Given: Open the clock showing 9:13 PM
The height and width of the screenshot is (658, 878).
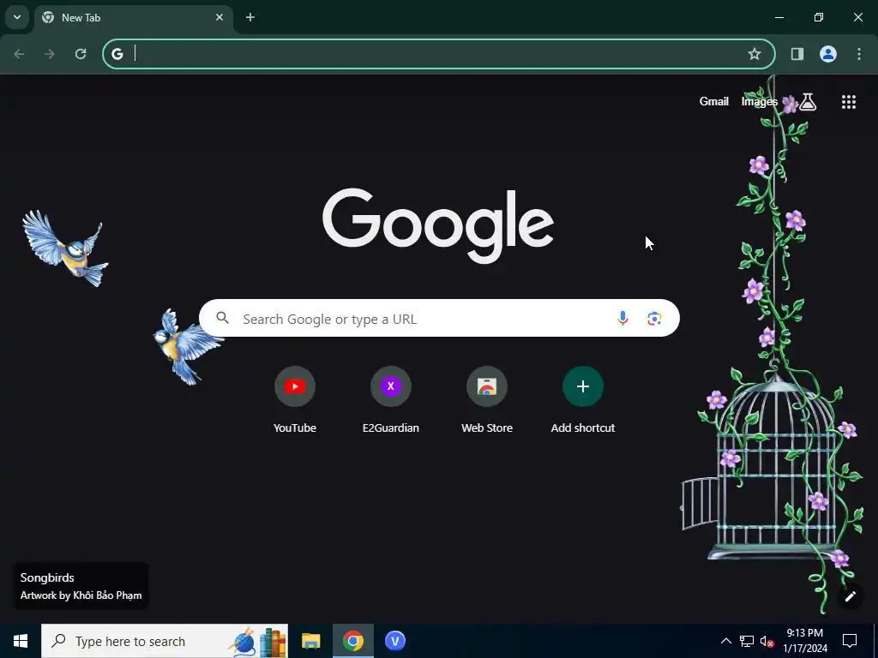Looking at the screenshot, I should click(x=805, y=641).
